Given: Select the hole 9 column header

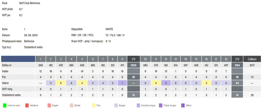Looking at the screenshot, I should click(x=122, y=59).
